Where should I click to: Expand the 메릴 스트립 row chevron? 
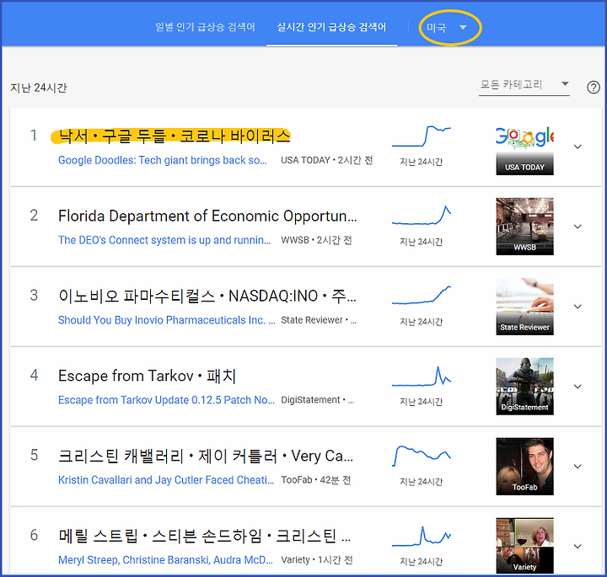[577, 547]
